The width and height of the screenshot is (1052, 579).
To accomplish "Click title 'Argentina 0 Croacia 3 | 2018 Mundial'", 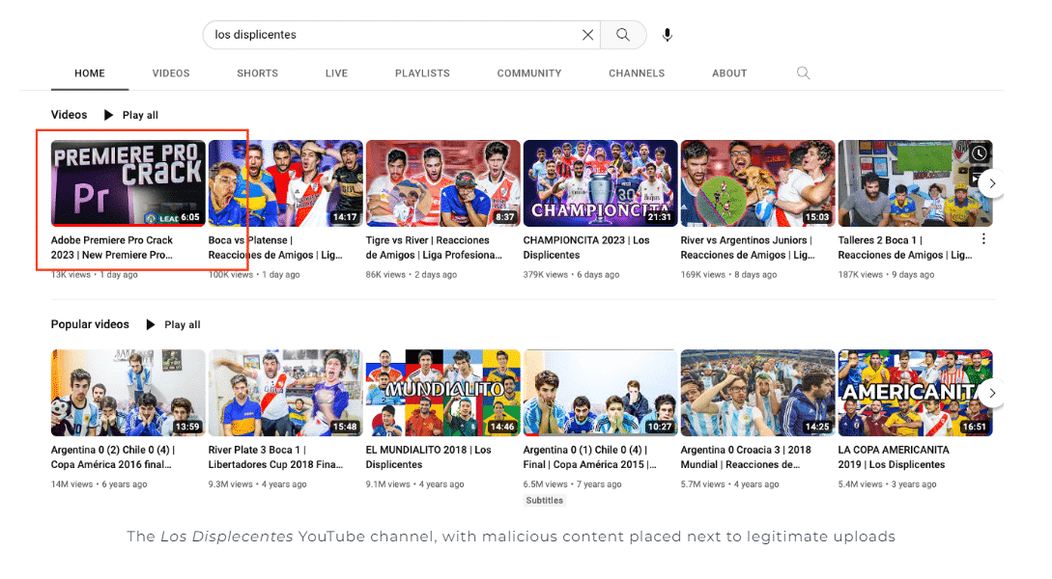I will (x=746, y=457).
